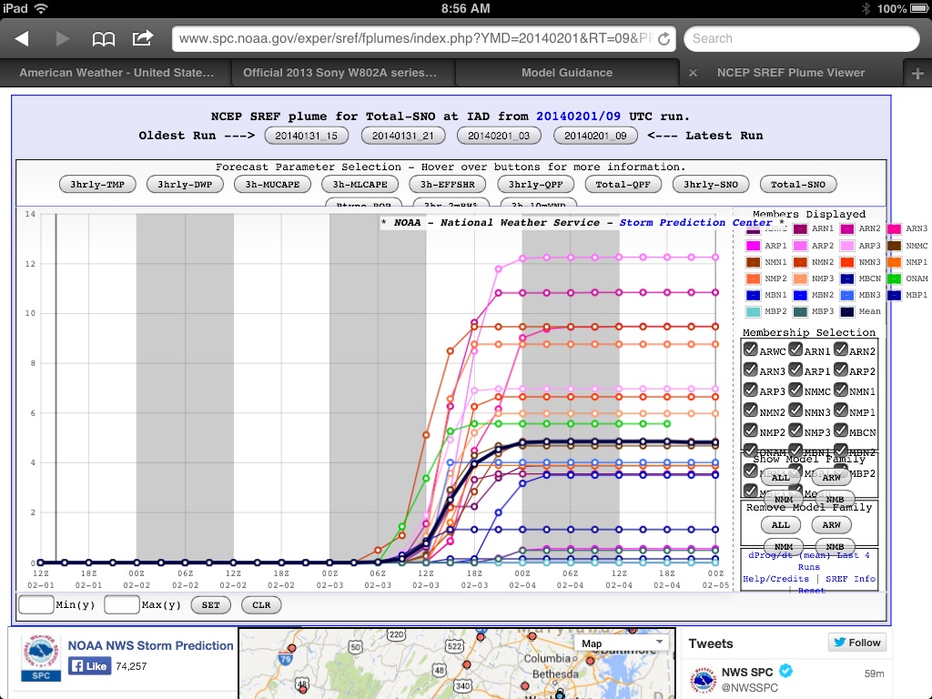The width and height of the screenshot is (932, 699).
Task: Load the 20140201_03 run
Action: 499,136
